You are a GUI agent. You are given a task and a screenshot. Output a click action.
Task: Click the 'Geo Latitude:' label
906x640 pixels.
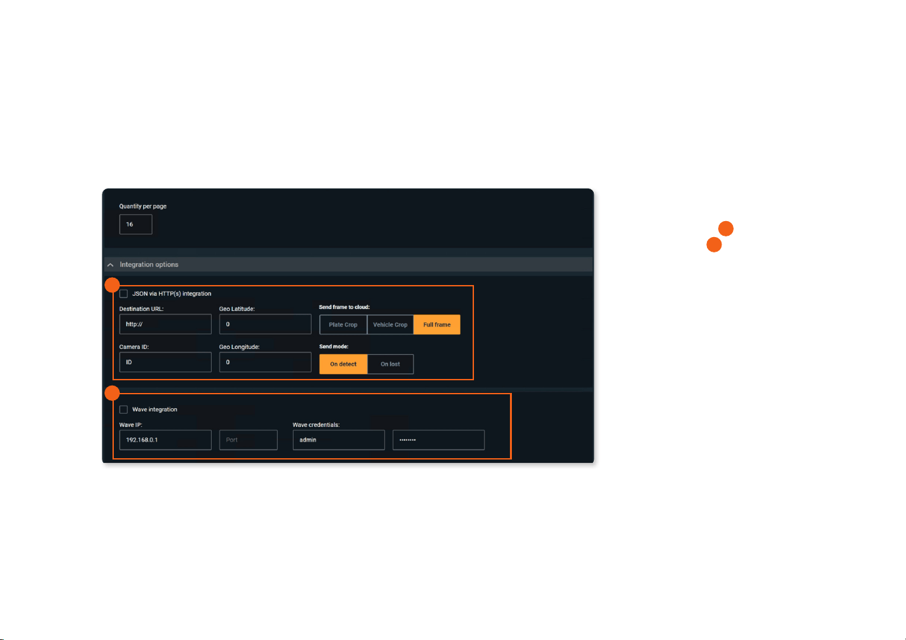(237, 309)
